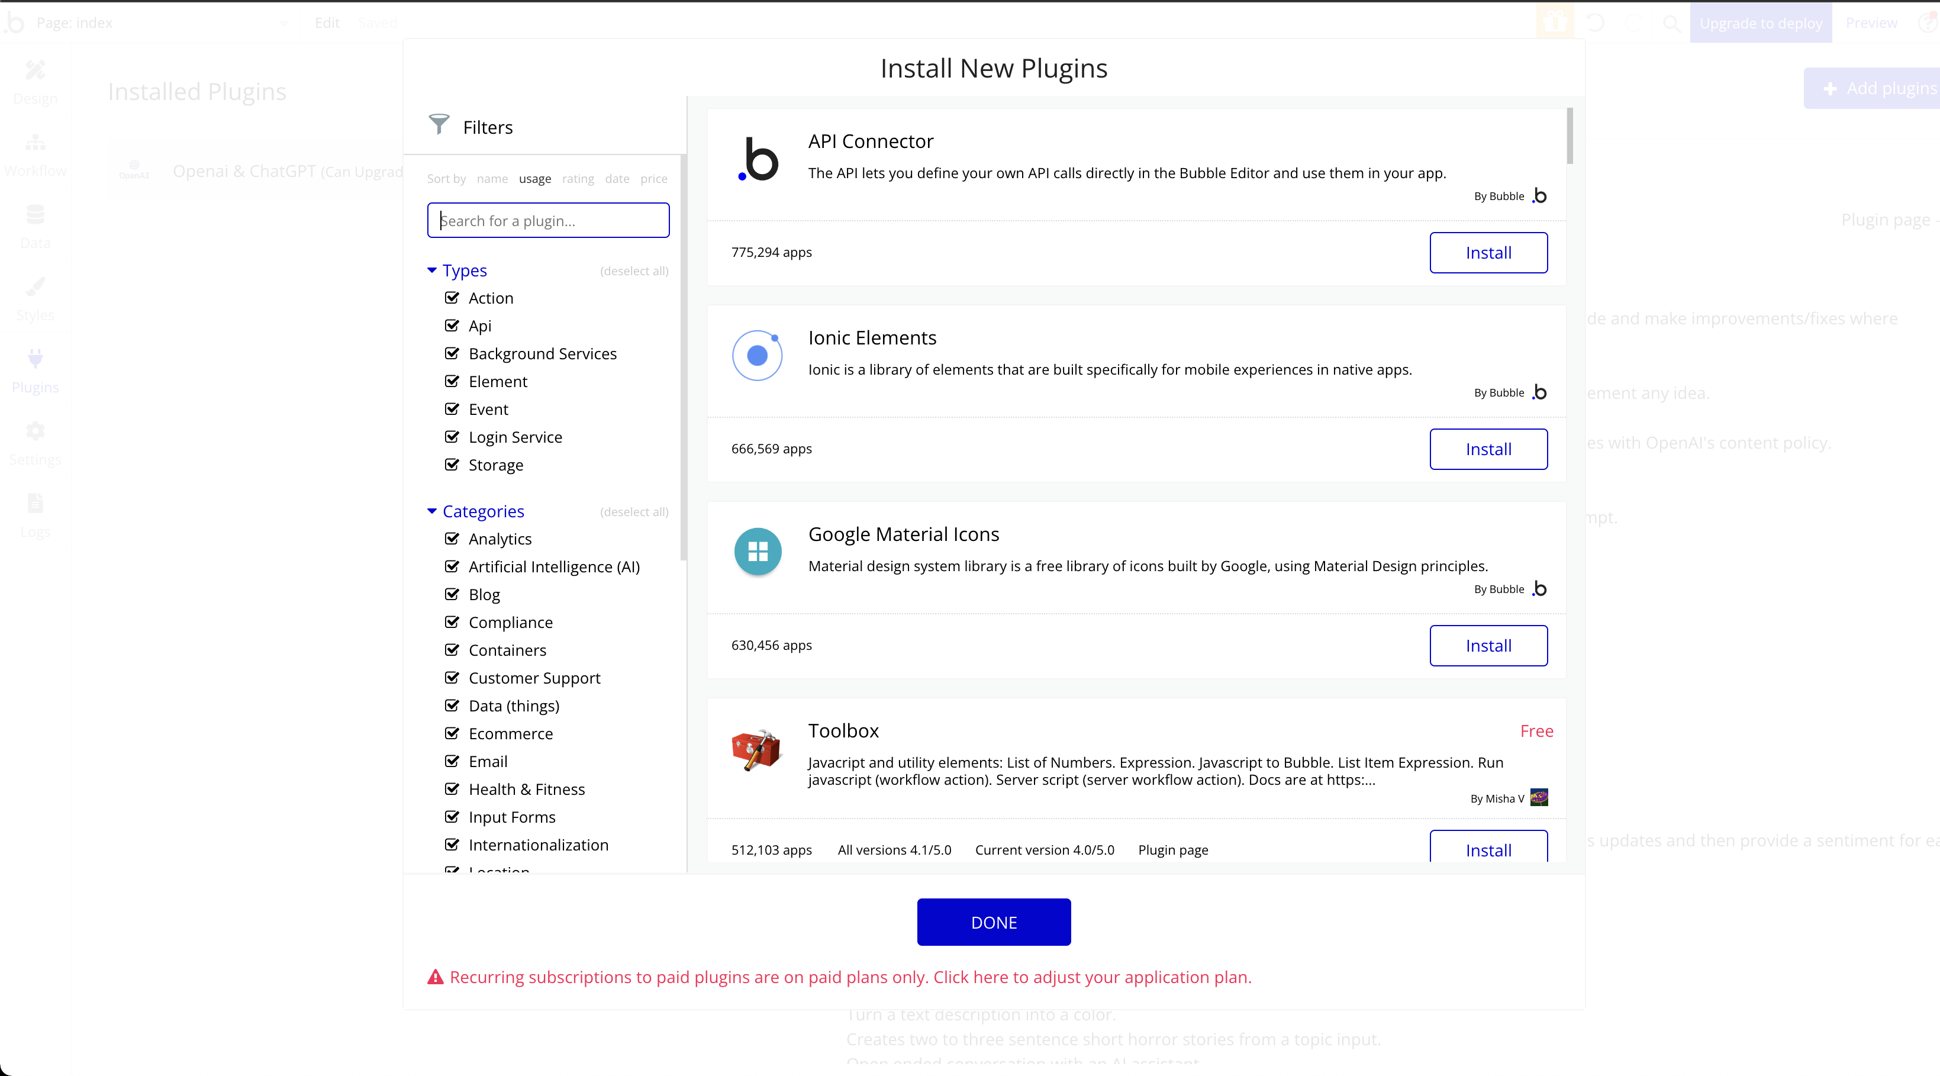
Task: Uncheck the Action type checkbox
Action: click(452, 298)
